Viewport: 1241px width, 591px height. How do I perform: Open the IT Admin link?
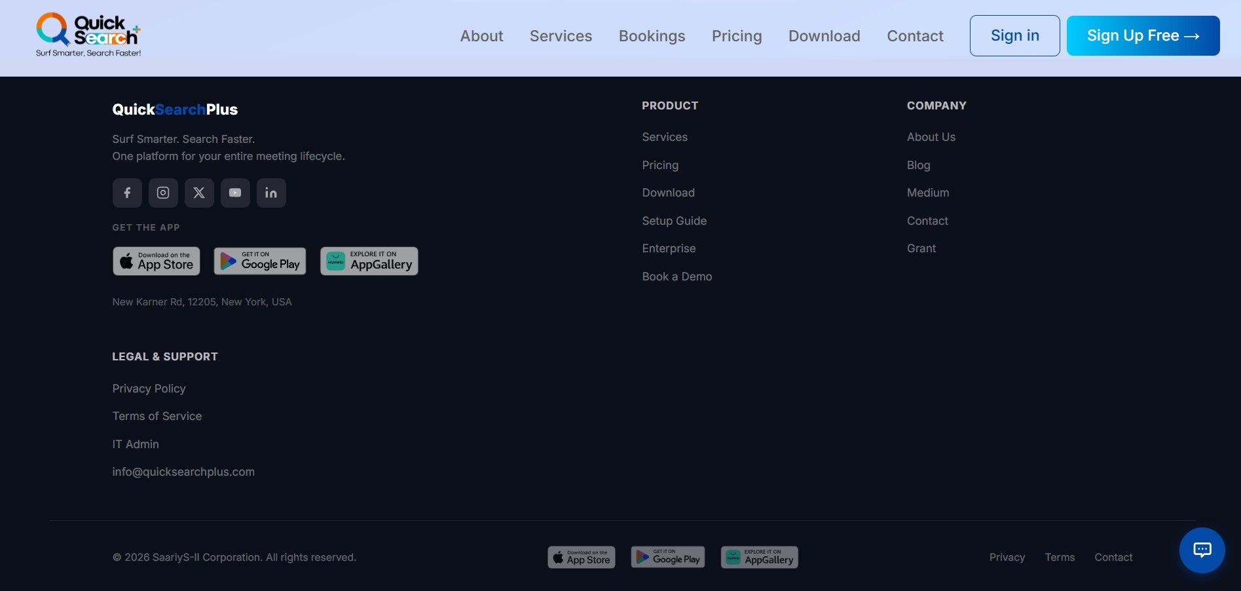click(135, 444)
